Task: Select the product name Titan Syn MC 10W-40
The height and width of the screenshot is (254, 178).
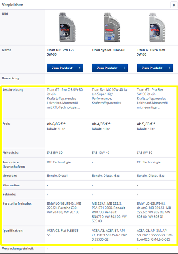Action: click(108, 50)
